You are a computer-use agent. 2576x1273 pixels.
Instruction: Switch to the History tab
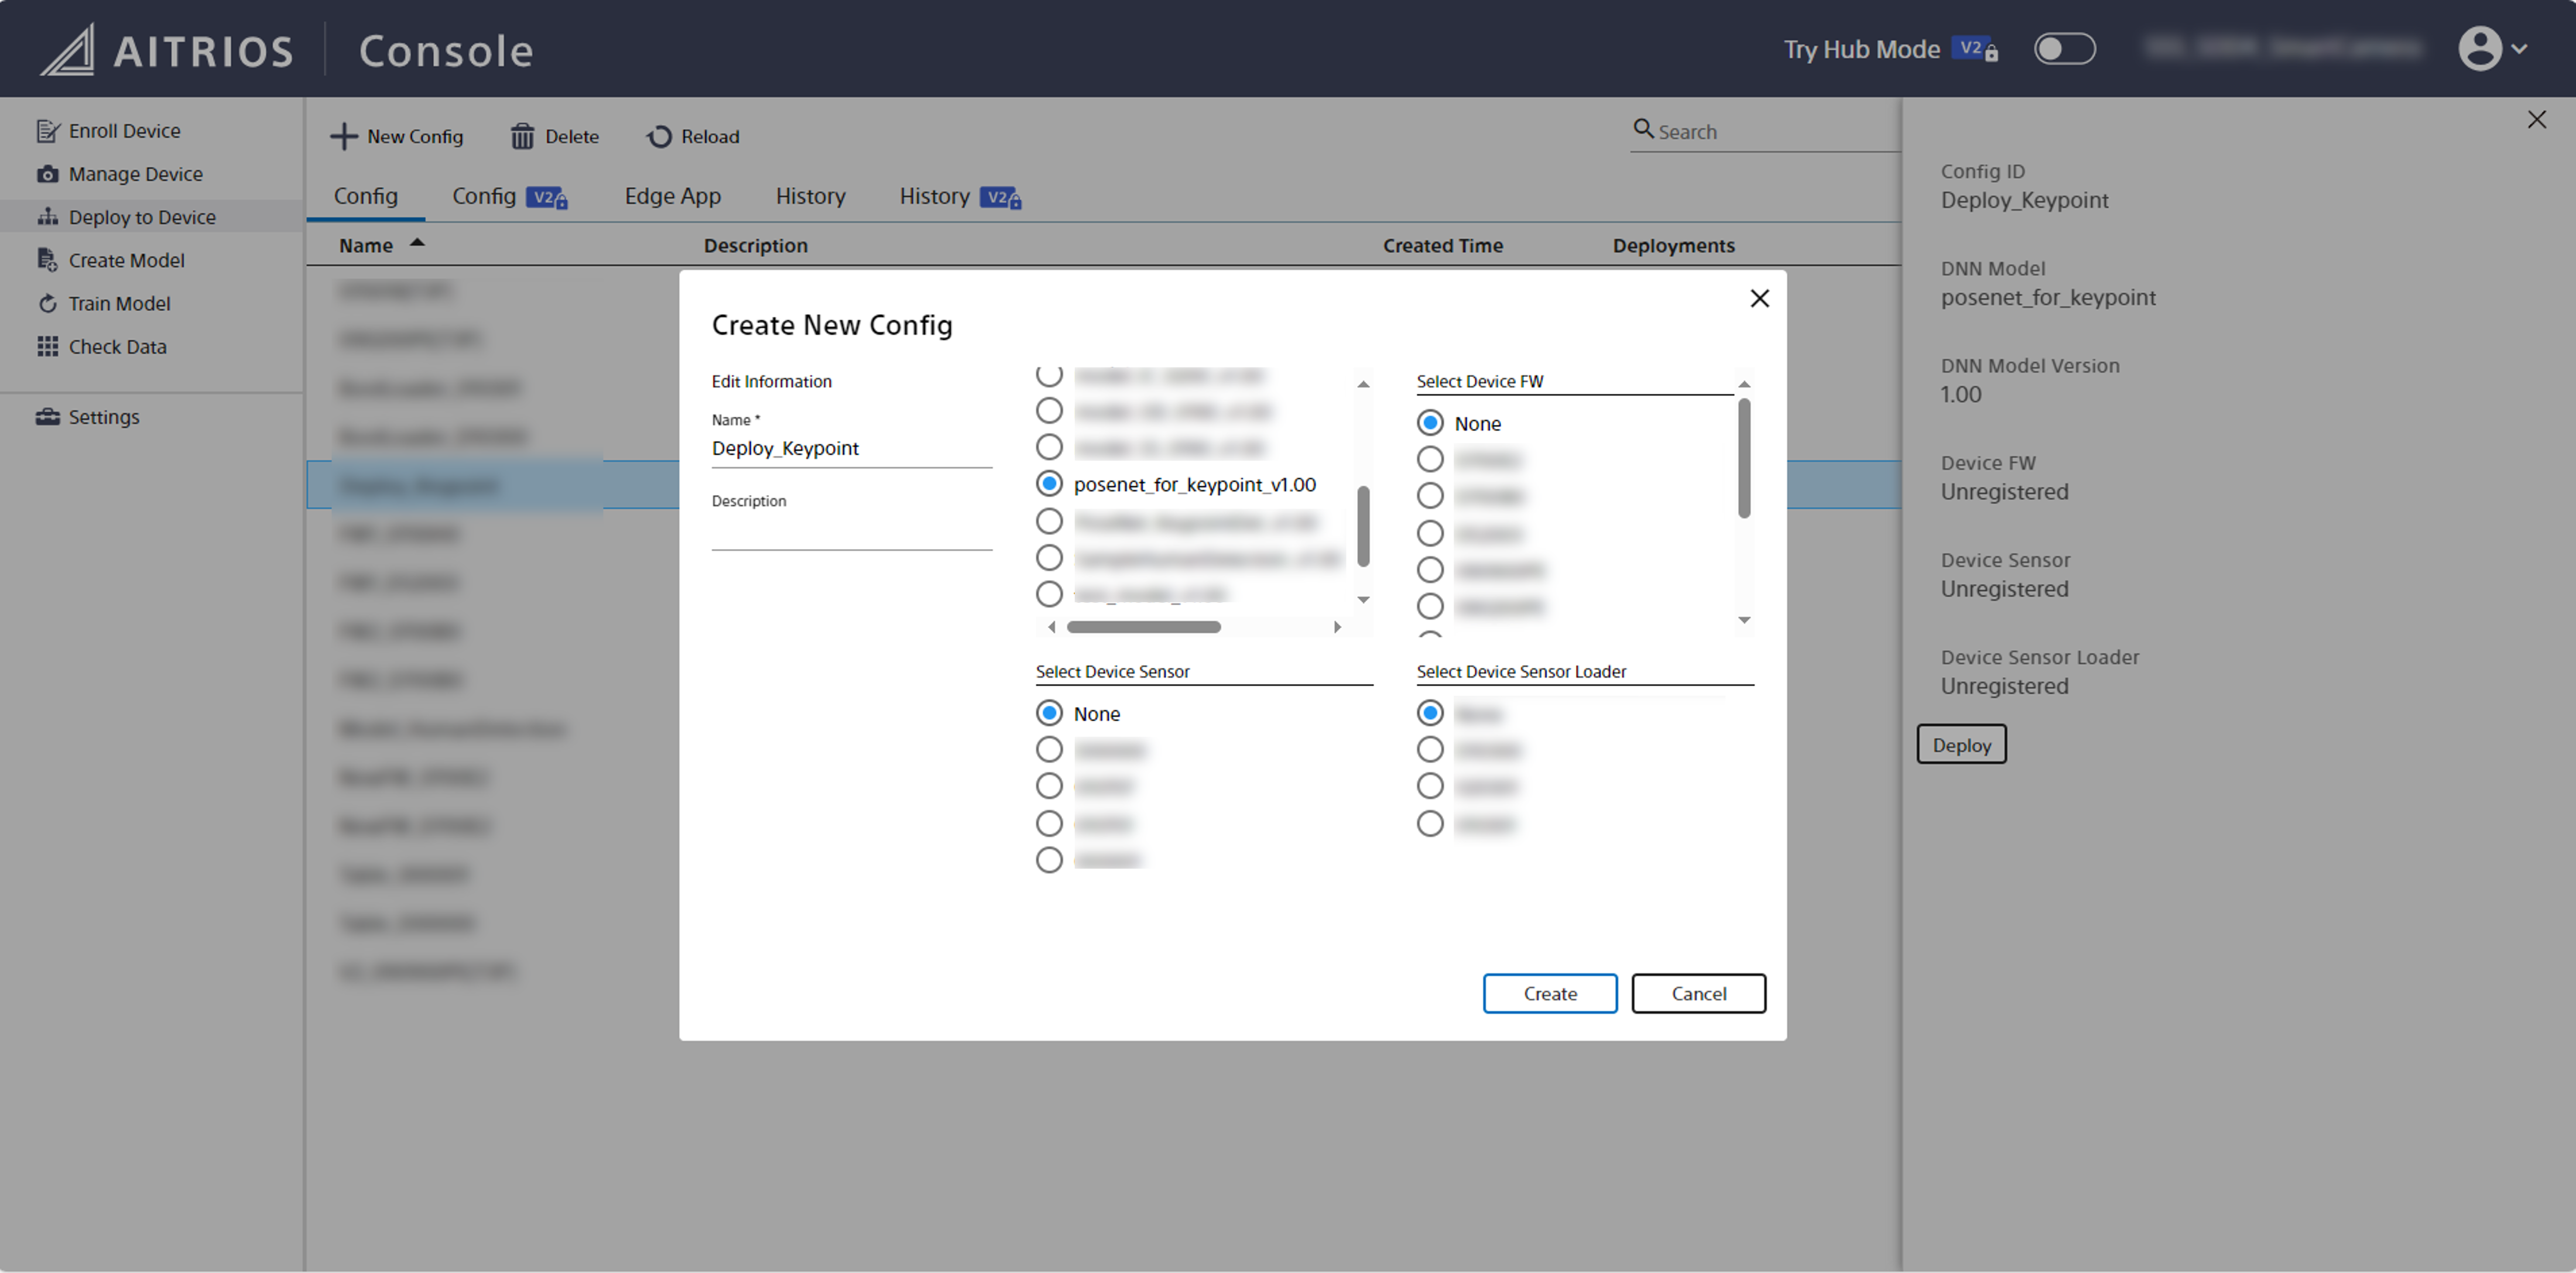coord(810,196)
